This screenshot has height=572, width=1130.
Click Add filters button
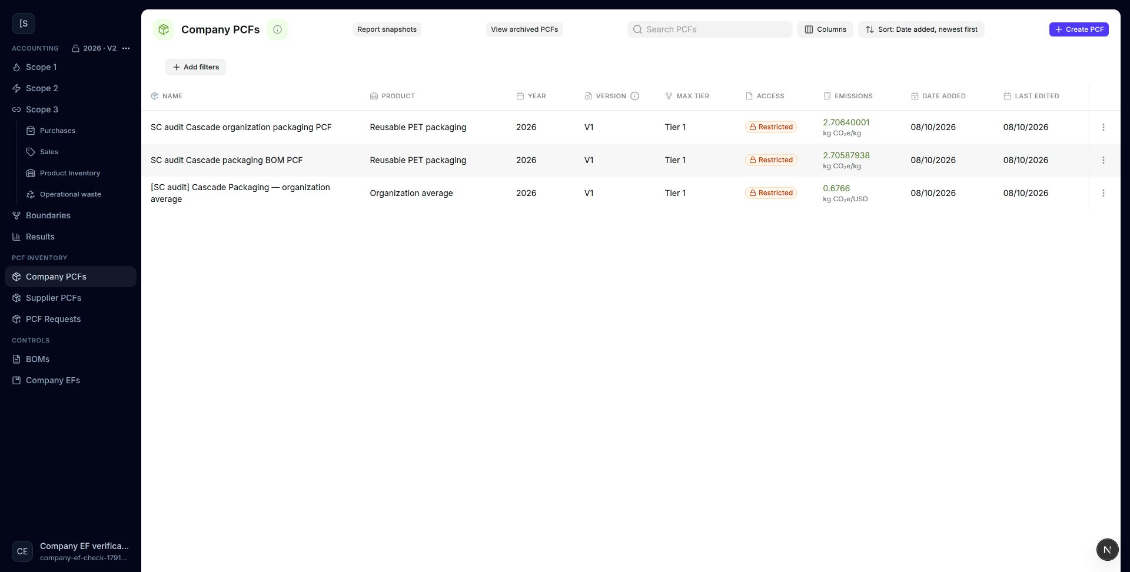click(x=195, y=67)
